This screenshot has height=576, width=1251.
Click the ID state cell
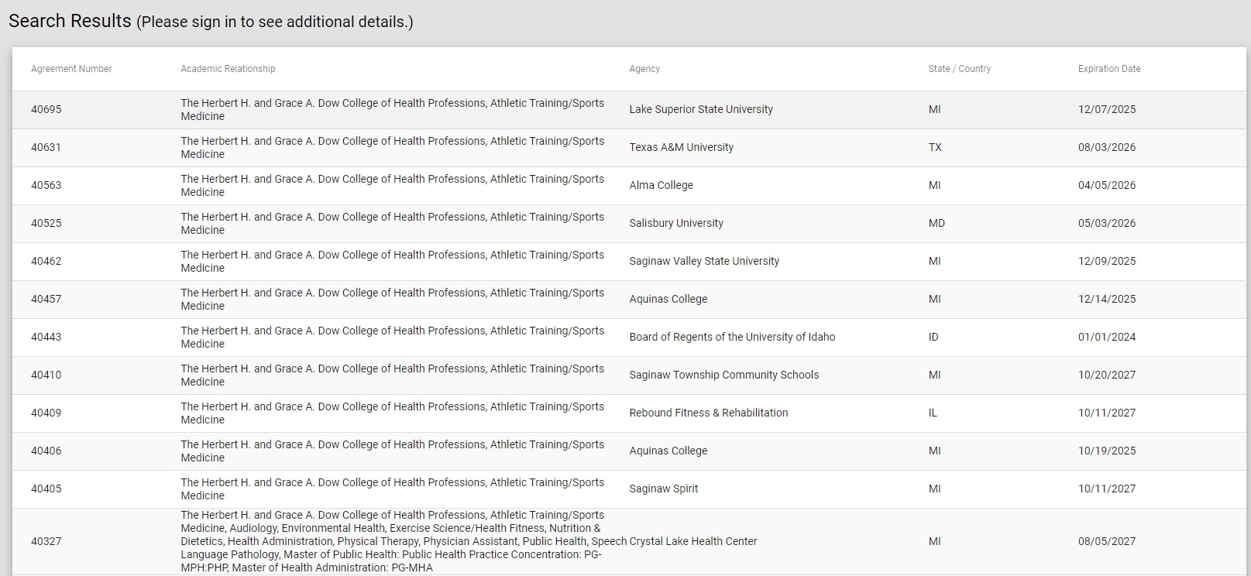point(933,337)
